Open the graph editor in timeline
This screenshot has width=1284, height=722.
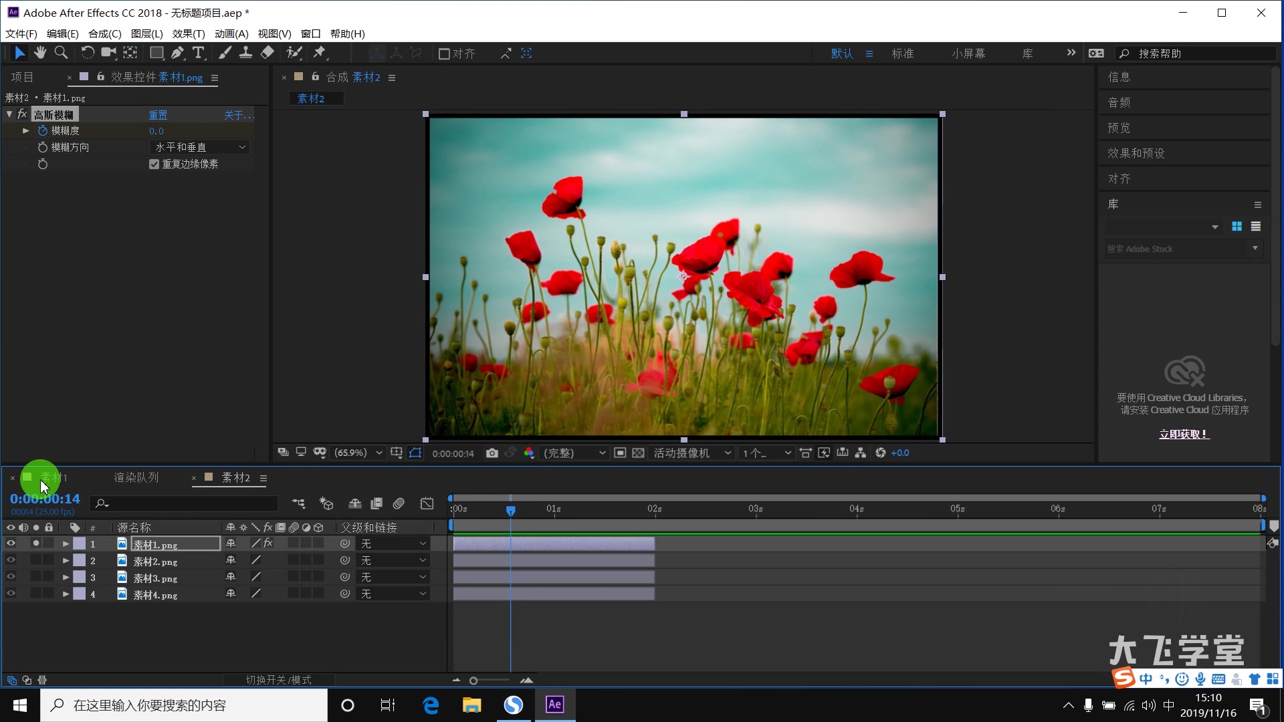point(427,503)
